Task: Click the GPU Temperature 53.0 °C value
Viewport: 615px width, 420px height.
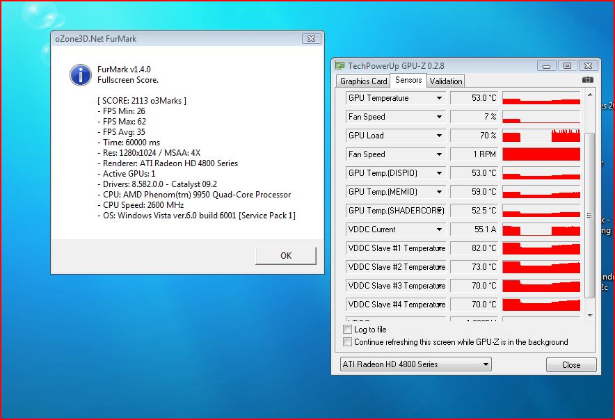Action: (x=474, y=98)
